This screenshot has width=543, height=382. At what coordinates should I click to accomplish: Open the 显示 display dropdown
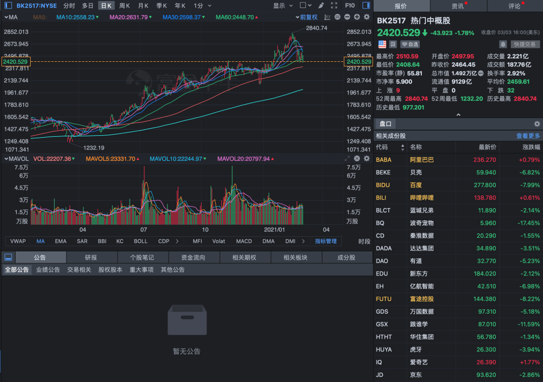point(283,6)
